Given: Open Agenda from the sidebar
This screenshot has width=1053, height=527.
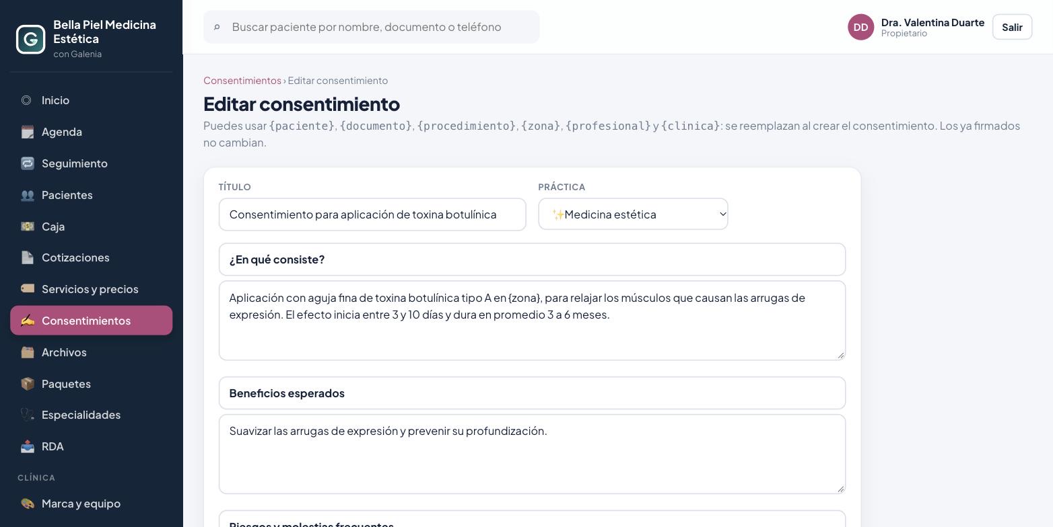Looking at the screenshot, I should click(92, 132).
